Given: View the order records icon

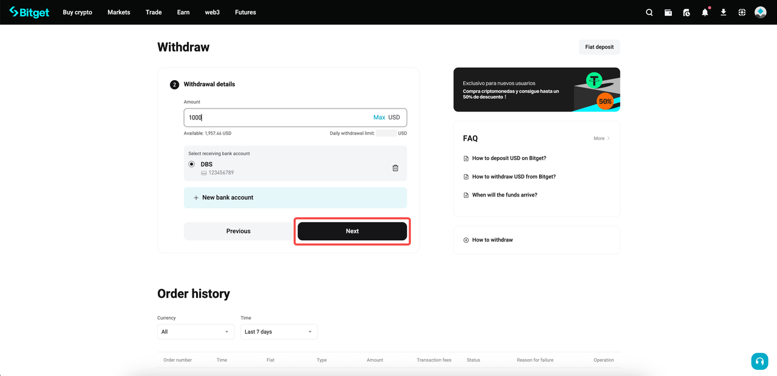Looking at the screenshot, I should [686, 12].
